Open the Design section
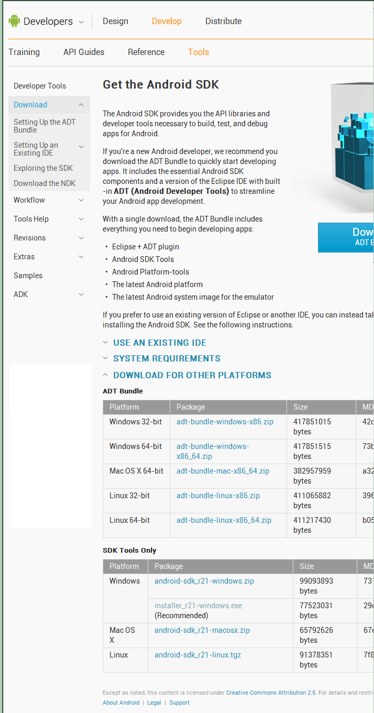This screenshot has width=374, height=713. point(115,21)
